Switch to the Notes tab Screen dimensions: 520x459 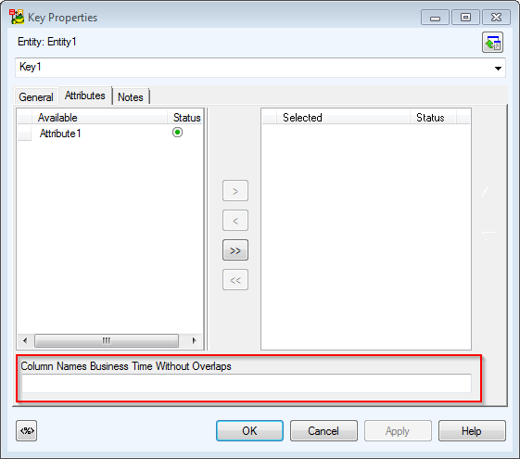(131, 97)
